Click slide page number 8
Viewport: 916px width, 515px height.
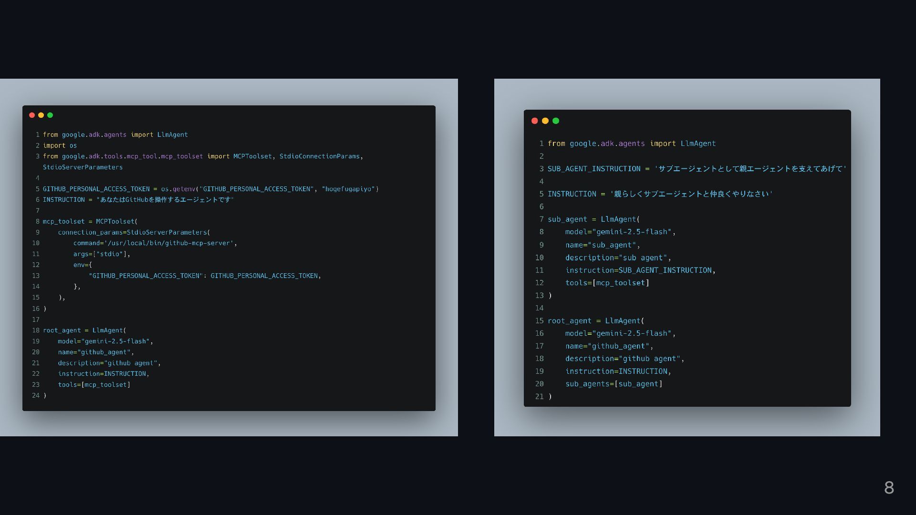[x=889, y=487]
